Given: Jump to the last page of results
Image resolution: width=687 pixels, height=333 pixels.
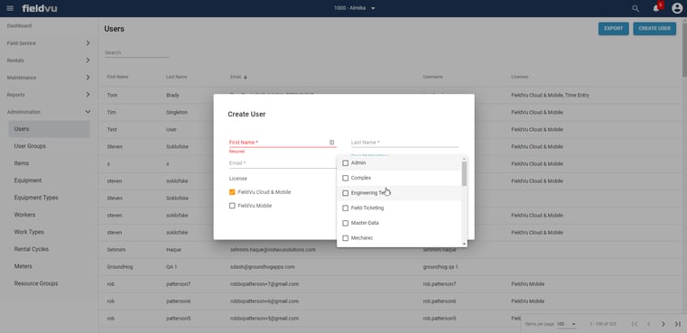Looking at the screenshot, I should pyautogui.click(x=677, y=324).
